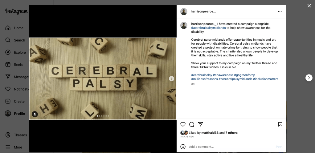The image size is (315, 153).
Task: Focus the Add a comment field
Action: (231, 147)
